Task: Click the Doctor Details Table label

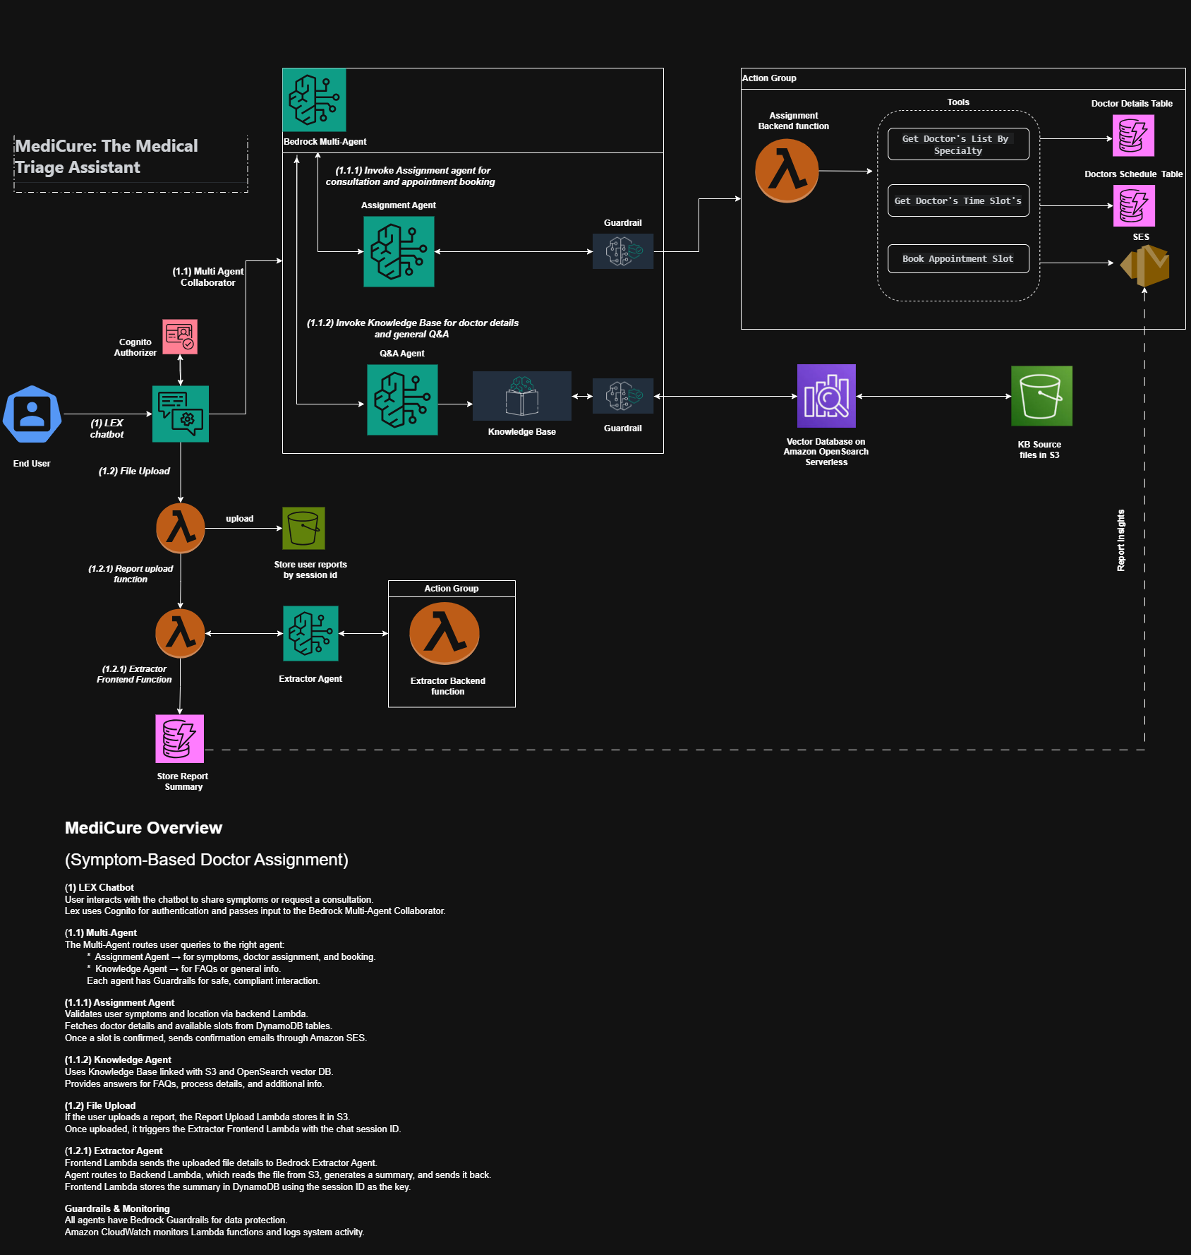Action: click(x=1132, y=104)
